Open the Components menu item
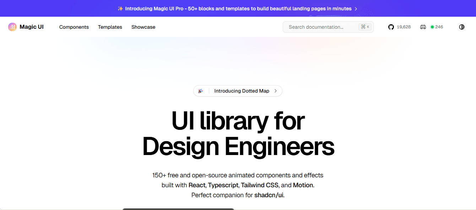This screenshot has width=476, height=210. [74, 27]
